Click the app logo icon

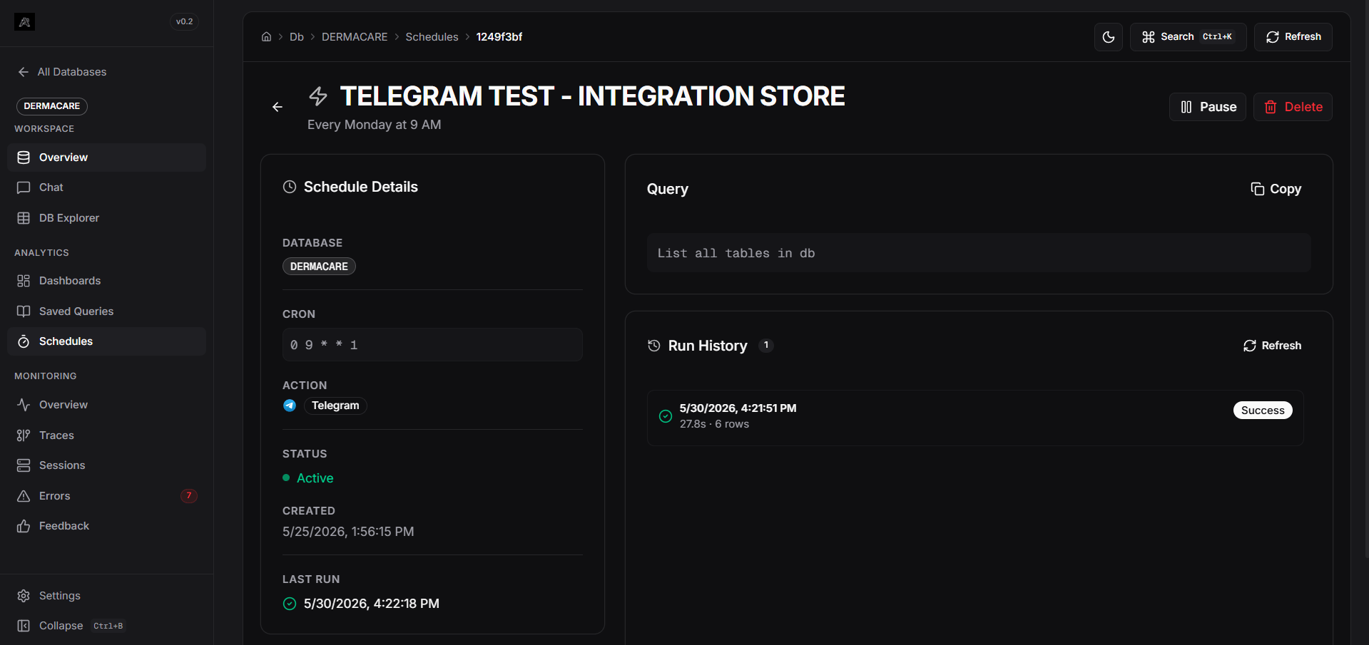24,22
